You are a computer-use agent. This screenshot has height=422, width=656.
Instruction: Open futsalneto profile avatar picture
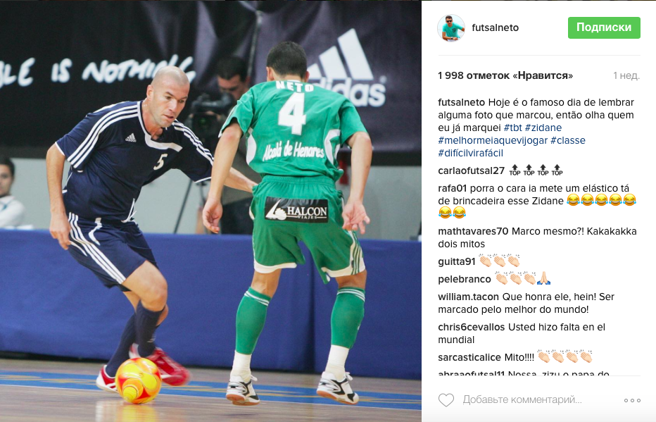451,28
